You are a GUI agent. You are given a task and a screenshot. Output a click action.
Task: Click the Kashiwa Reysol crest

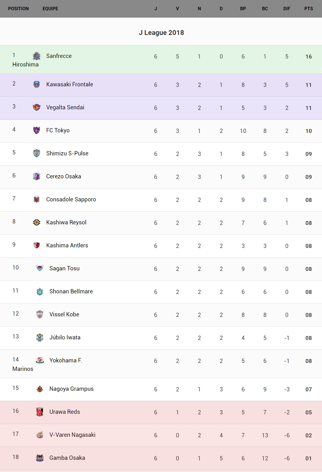[x=37, y=222]
